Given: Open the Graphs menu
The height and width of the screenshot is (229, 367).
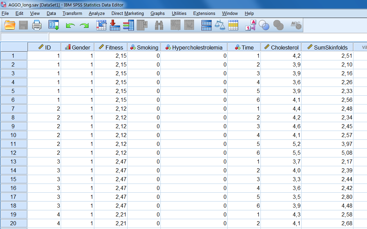Looking at the screenshot, I should [157, 14].
